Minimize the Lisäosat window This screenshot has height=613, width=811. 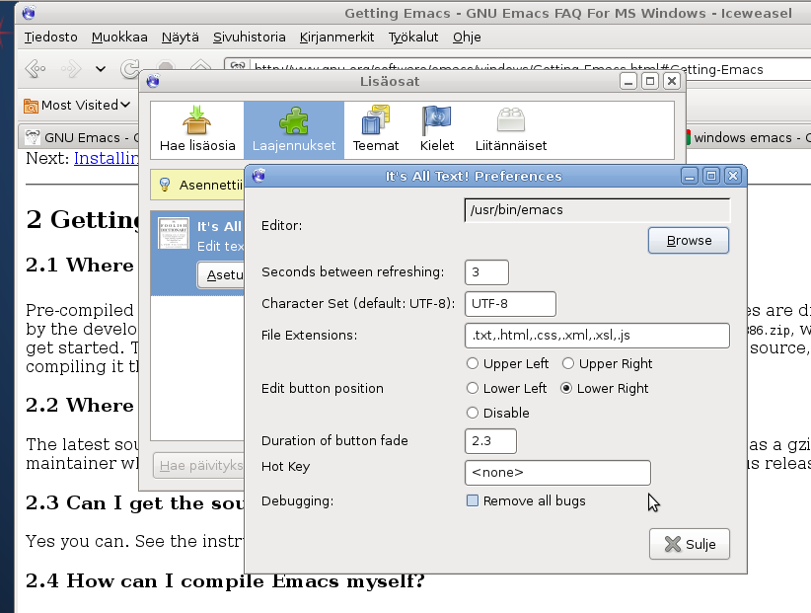[627, 81]
